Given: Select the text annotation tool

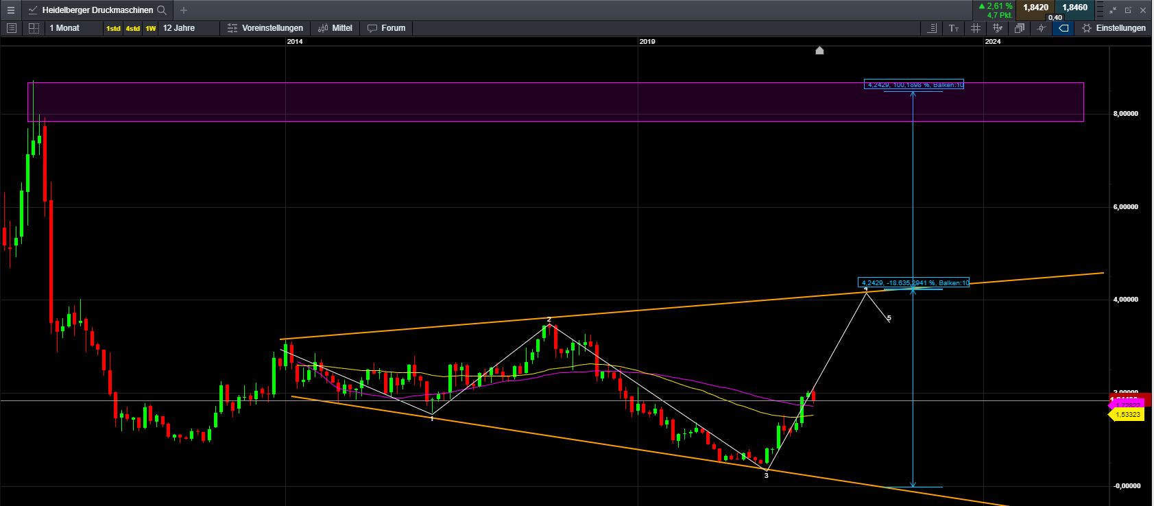Looking at the screenshot, I should point(954,28).
